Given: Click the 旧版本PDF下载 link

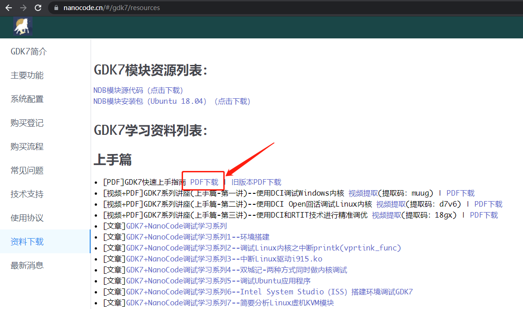Looking at the screenshot, I should coord(256,182).
